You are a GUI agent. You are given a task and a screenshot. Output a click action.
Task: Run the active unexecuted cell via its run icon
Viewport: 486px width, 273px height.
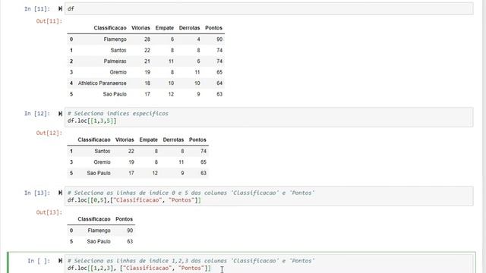pos(60,261)
